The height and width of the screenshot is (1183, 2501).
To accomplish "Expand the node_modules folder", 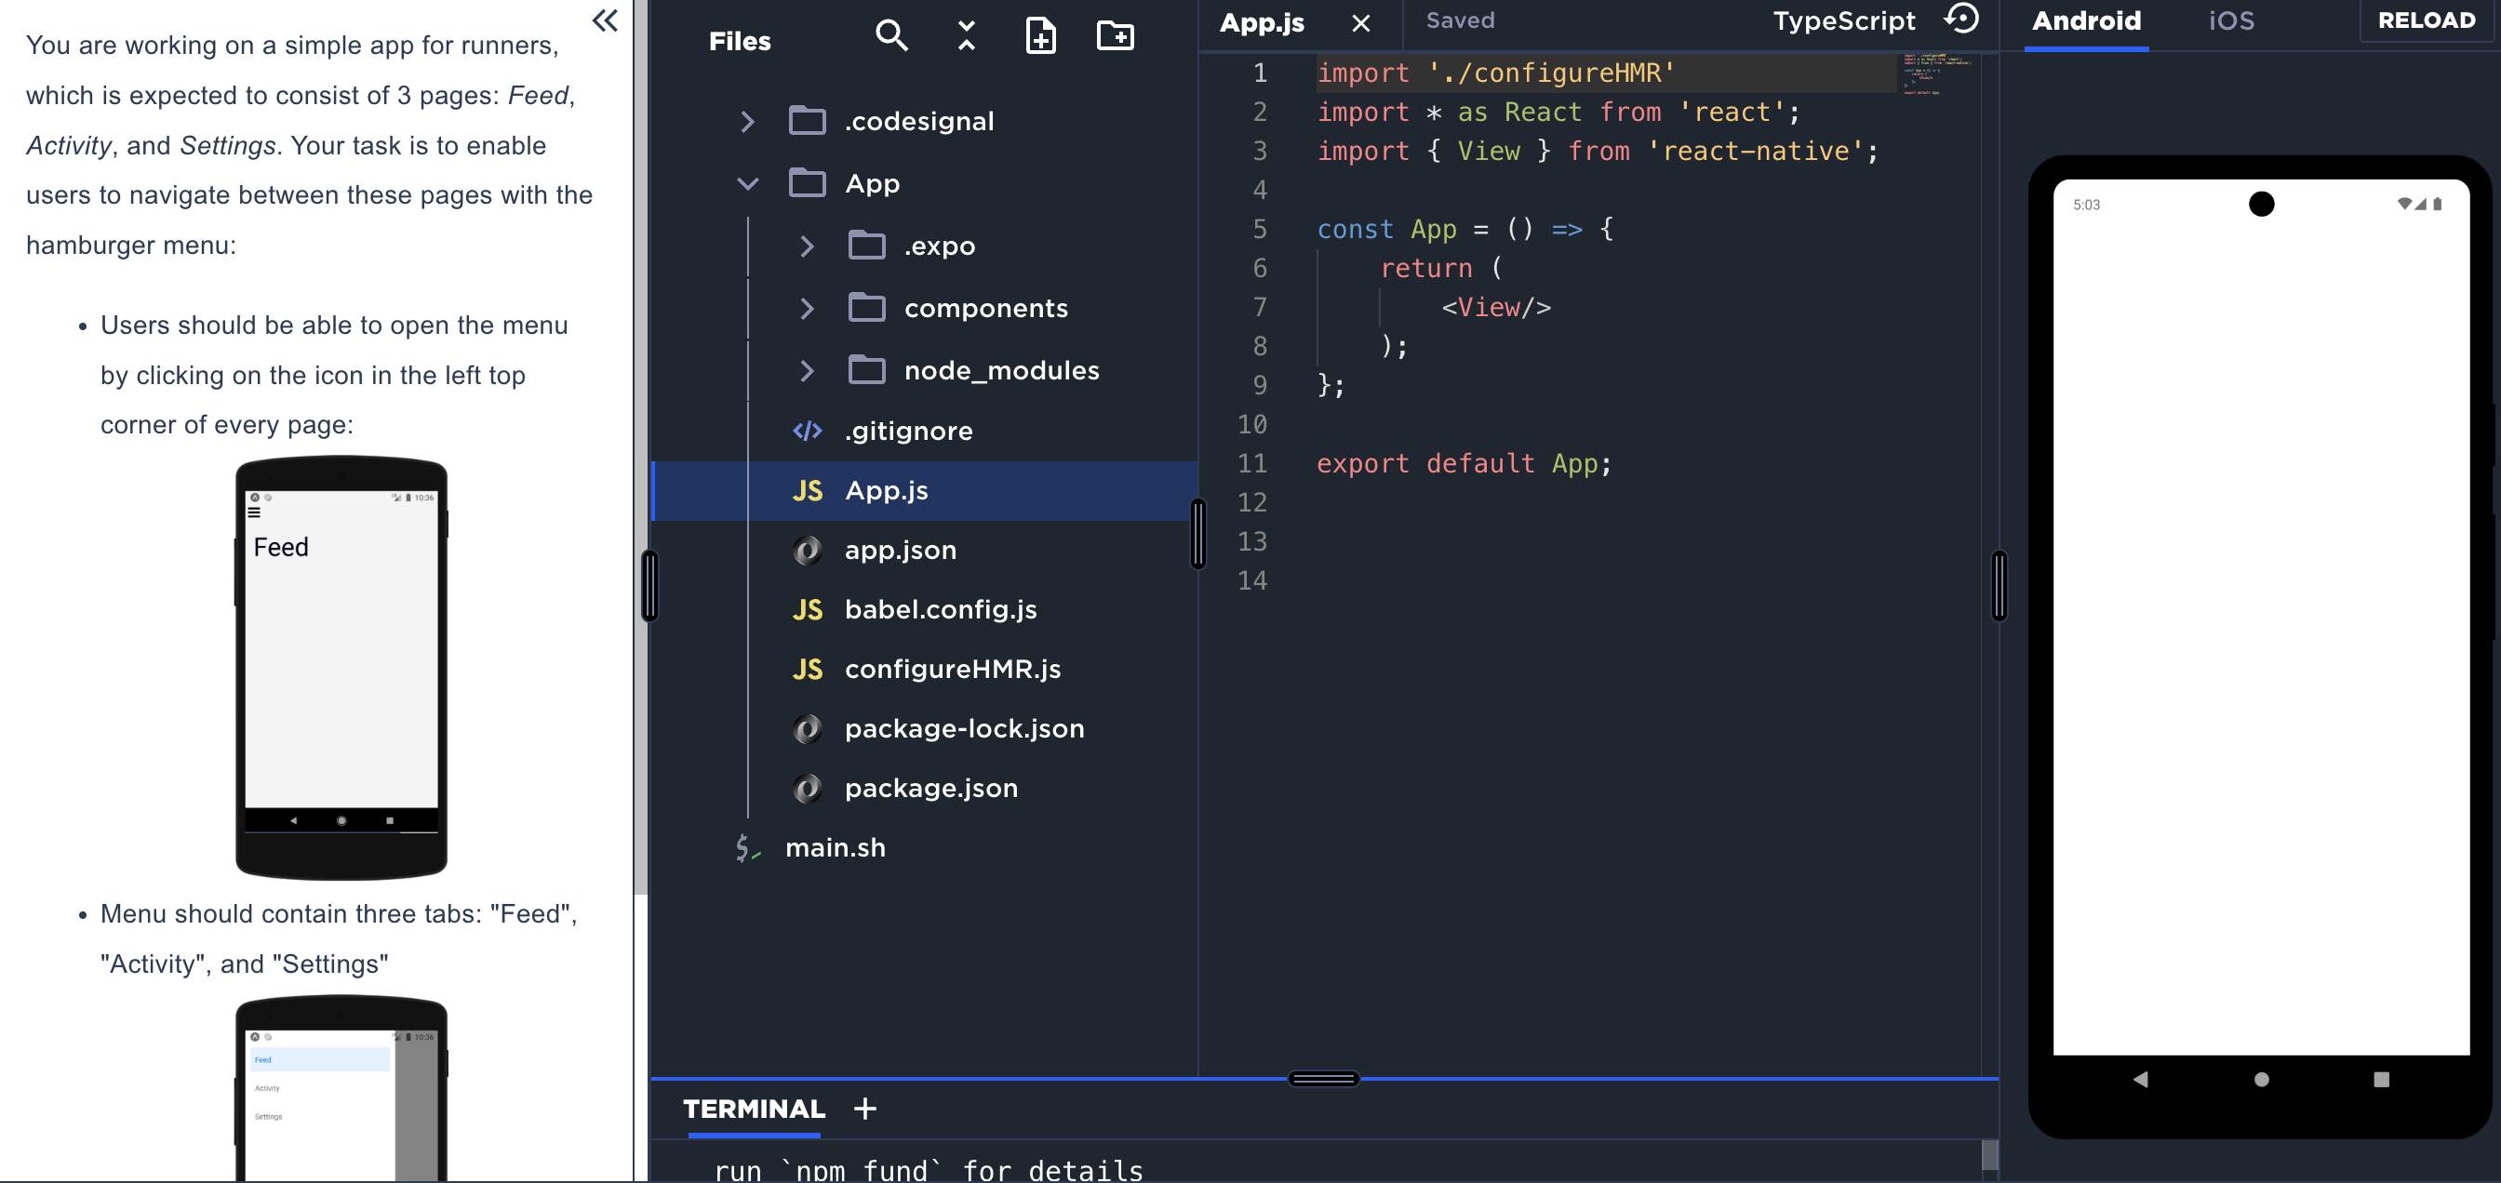I will click(x=807, y=370).
